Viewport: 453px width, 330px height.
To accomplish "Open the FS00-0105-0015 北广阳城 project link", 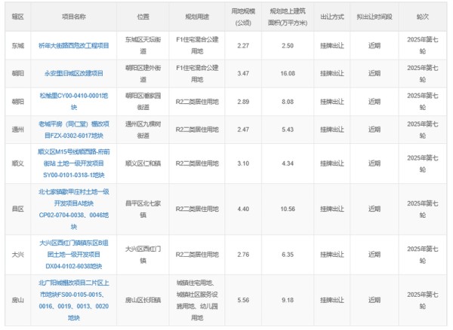I will (74, 300).
